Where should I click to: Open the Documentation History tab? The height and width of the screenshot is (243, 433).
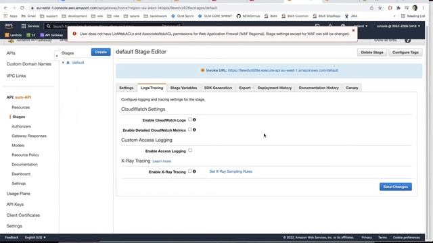coord(319,88)
